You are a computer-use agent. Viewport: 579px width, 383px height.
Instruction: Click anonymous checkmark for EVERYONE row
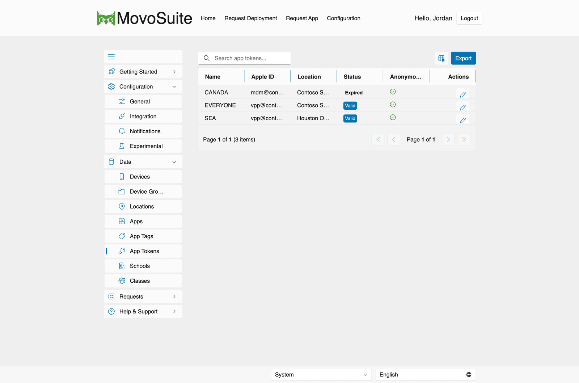[393, 105]
